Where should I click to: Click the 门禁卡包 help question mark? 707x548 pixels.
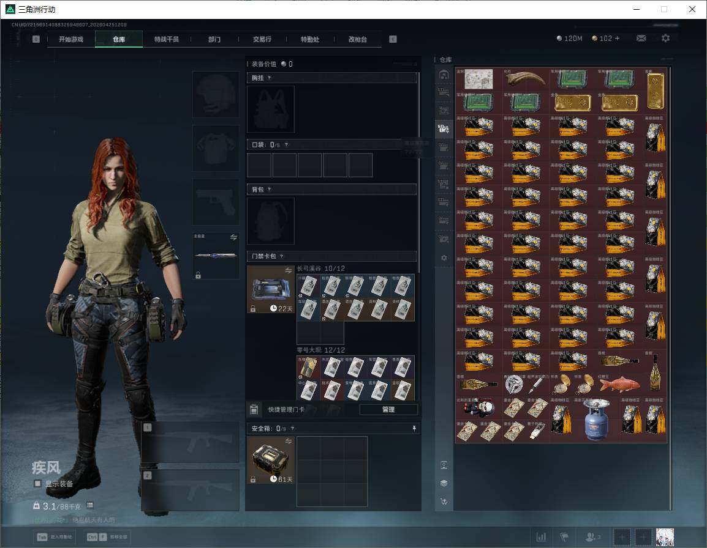pos(281,256)
